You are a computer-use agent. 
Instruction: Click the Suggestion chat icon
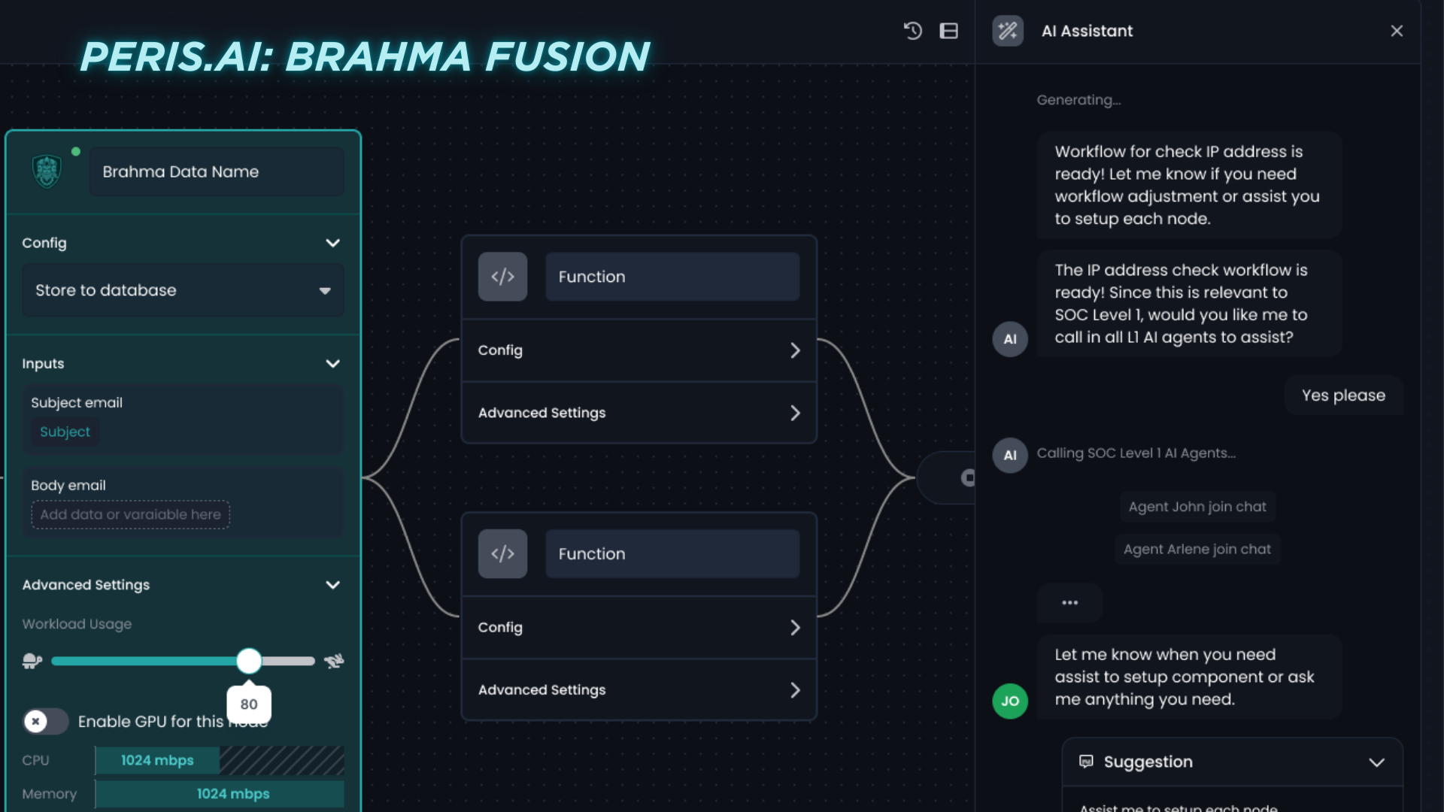(1088, 762)
